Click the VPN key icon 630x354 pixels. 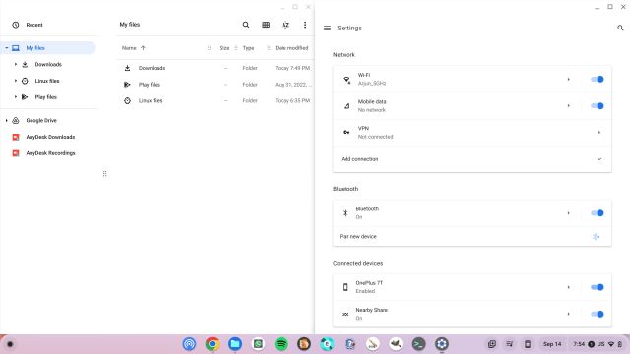(x=346, y=132)
